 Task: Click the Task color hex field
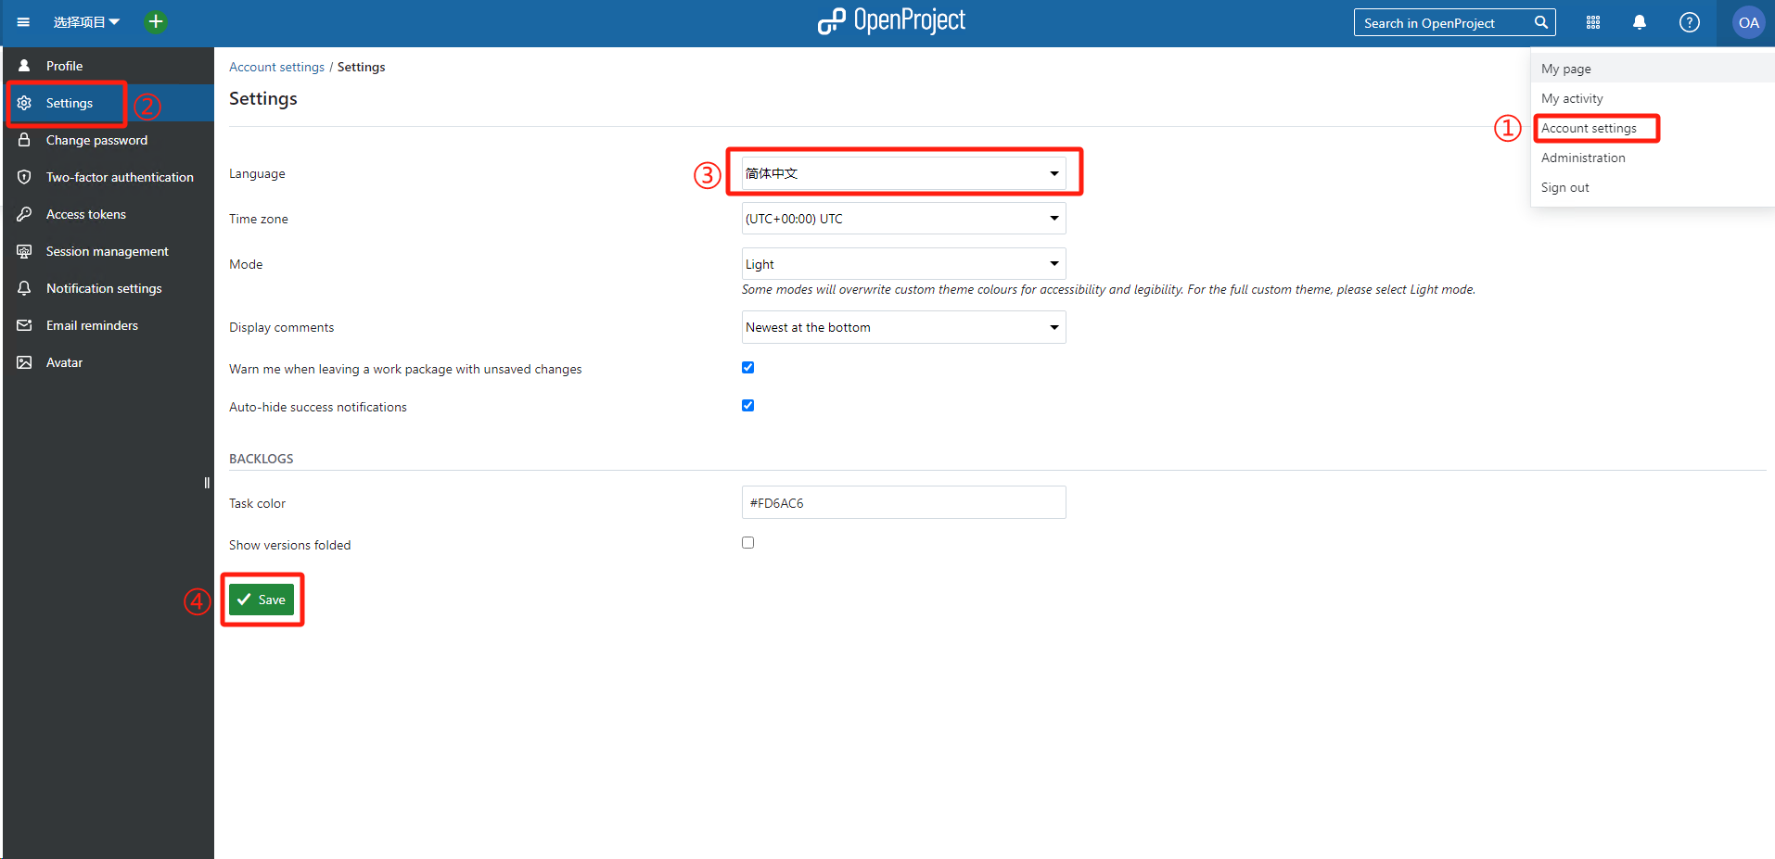point(903,503)
